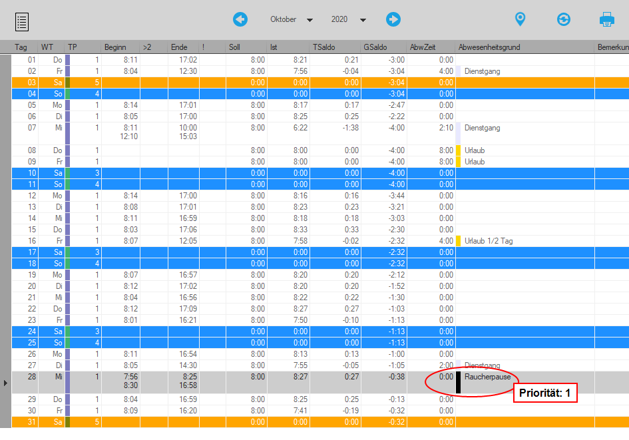Click Dienstgang entry on day 02
Image resolution: width=629 pixels, height=440 pixels.
coord(482,71)
